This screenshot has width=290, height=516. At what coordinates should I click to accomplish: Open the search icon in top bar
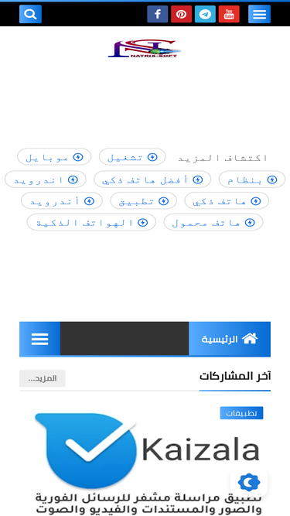click(x=30, y=14)
